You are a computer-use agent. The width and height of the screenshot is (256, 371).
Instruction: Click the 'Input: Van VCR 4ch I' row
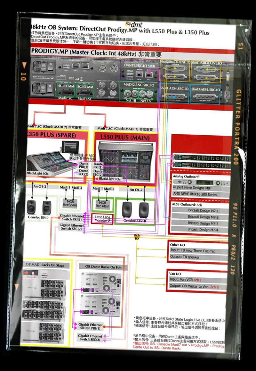point(197,280)
